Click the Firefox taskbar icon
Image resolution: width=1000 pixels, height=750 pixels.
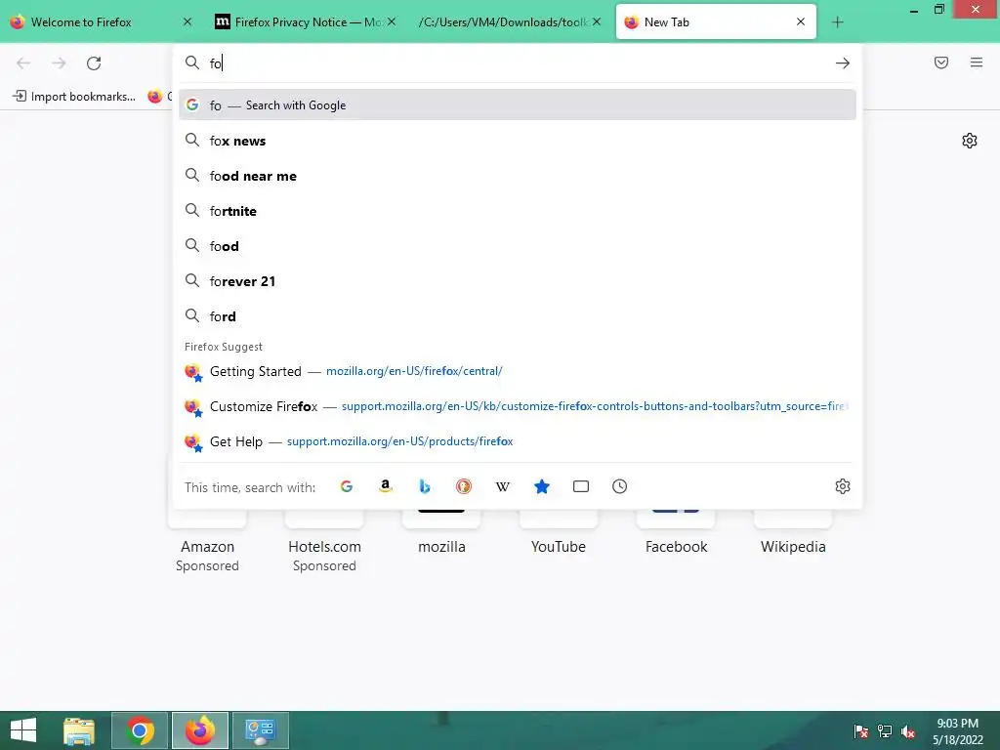200,730
